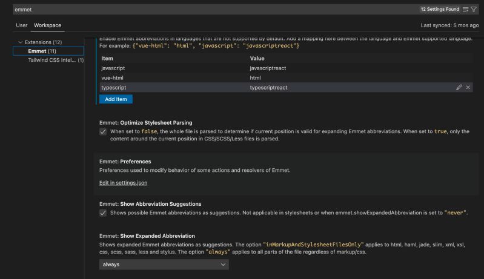The width and height of the screenshot is (484, 279).
Task: Select the javascript item row
Action: pyautogui.click(x=286, y=68)
